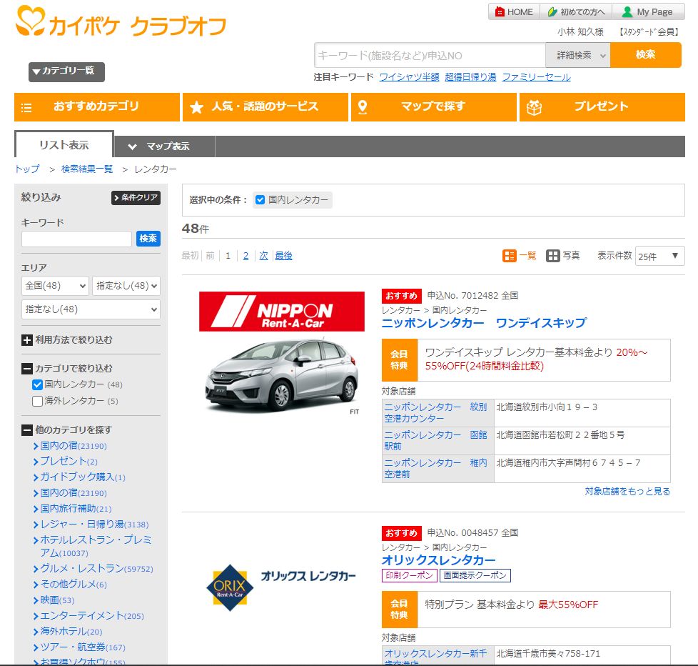Jump to 最後 last results page
This screenshot has height=666, width=698.
(x=283, y=255)
